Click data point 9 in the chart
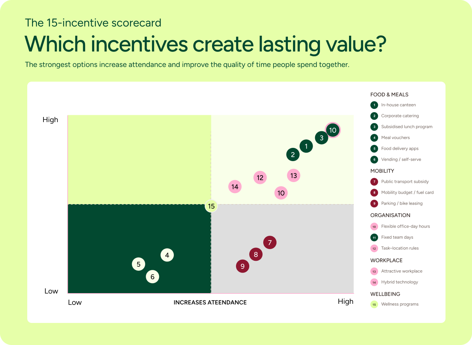This screenshot has width=472, height=345. pos(243,266)
